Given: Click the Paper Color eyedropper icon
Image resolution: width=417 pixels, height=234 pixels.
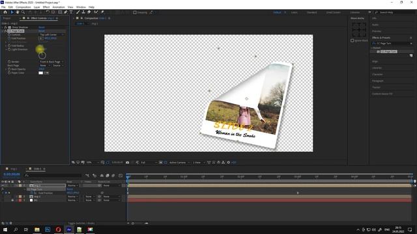Looking at the screenshot, I should tap(46, 73).
